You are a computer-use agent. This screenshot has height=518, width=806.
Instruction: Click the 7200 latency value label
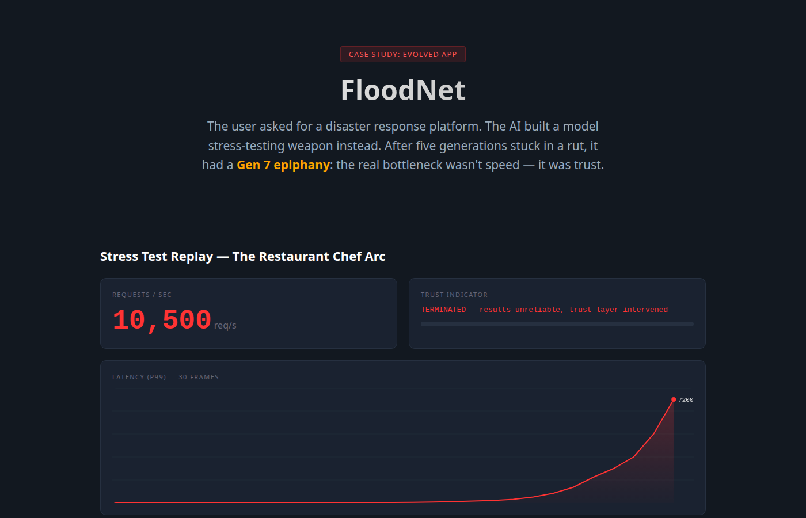click(686, 400)
